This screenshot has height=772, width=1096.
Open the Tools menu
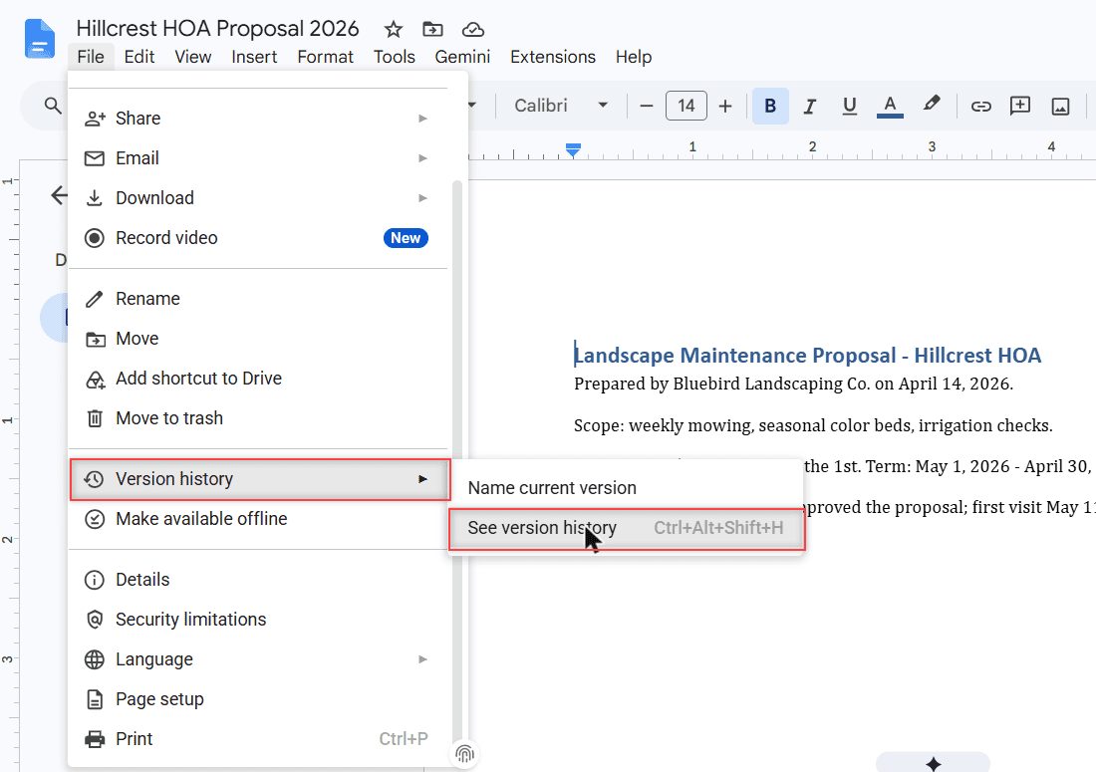pyautogui.click(x=395, y=57)
